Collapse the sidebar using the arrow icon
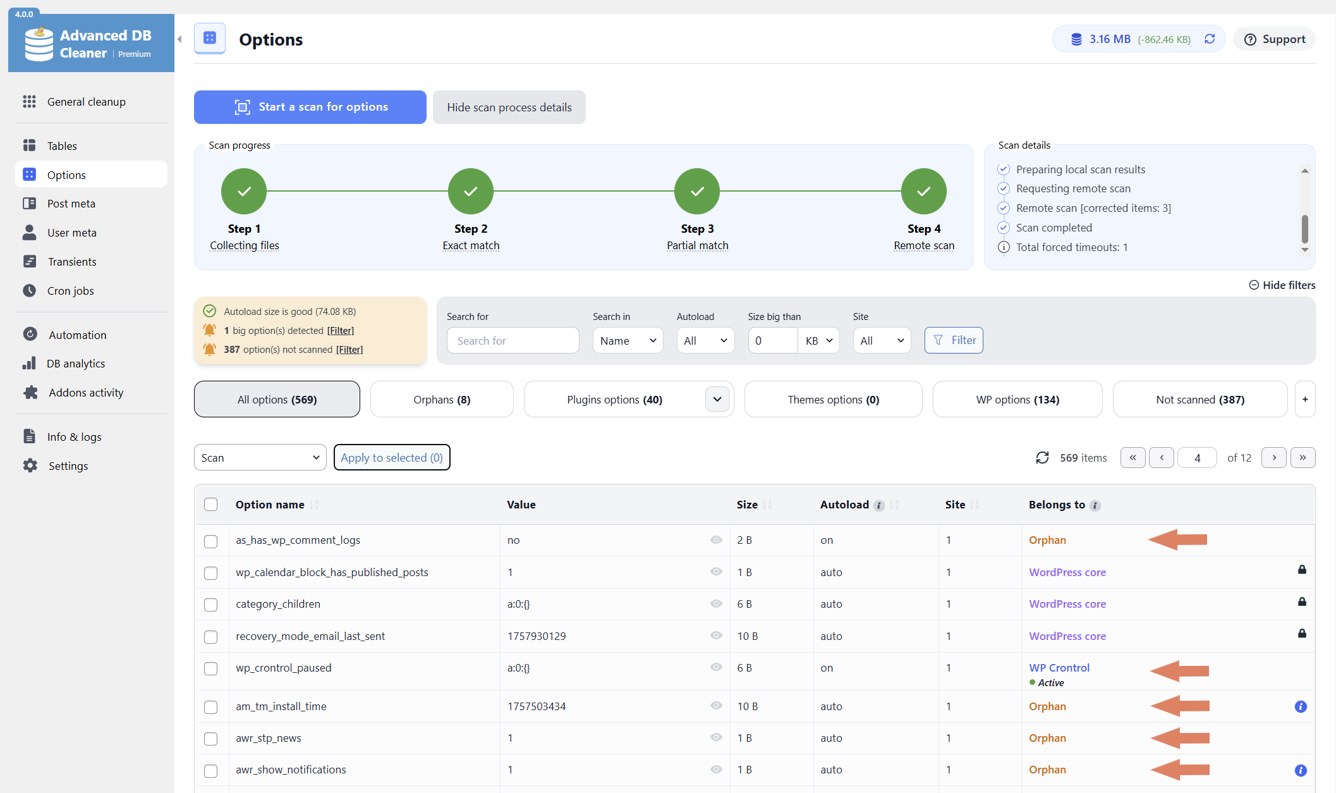This screenshot has height=793, width=1336. pyautogui.click(x=180, y=39)
